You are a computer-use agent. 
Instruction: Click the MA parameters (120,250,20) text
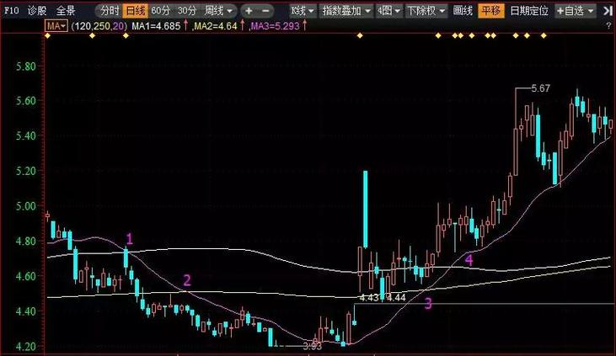coord(99,27)
